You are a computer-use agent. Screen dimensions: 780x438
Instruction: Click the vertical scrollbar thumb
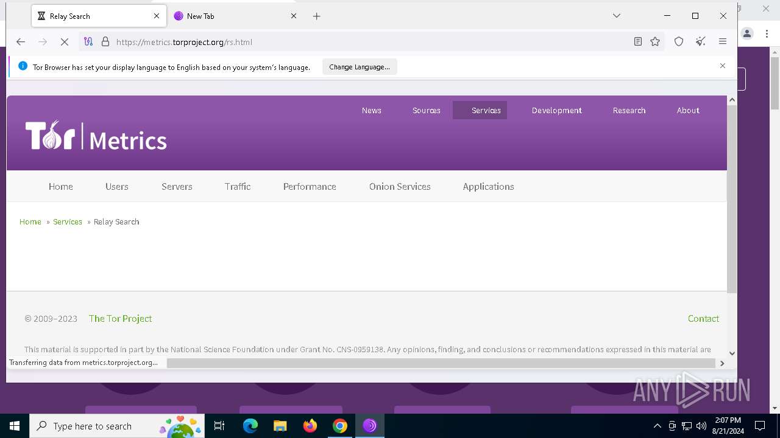coord(732,200)
